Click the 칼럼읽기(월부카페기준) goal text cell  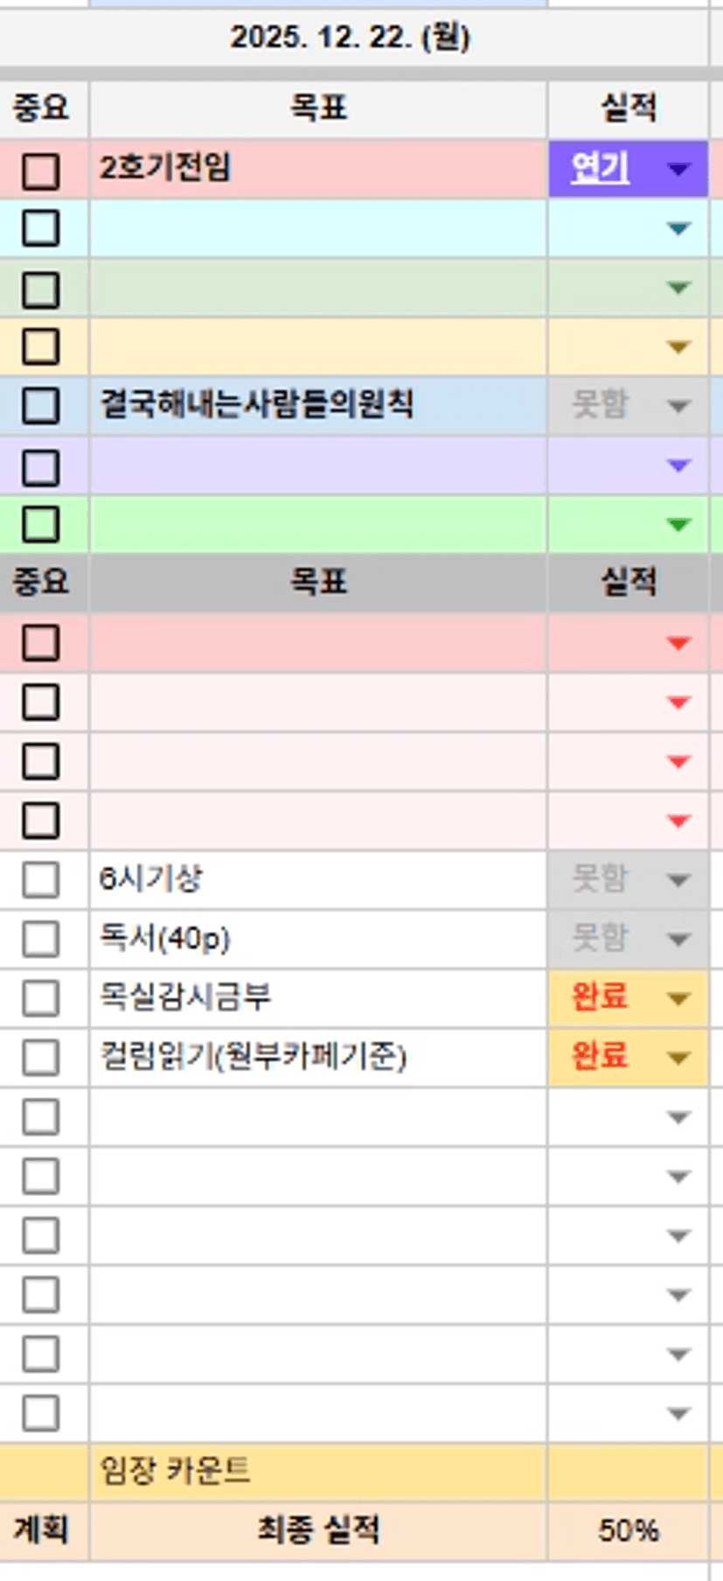pos(317,1057)
